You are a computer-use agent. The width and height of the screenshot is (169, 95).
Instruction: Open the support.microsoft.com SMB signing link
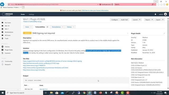point(52,61)
